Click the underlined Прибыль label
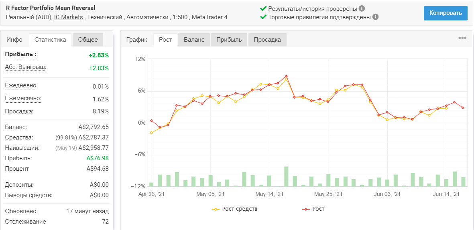Image resolution: width=474 pixels, height=230 pixels. [20, 54]
